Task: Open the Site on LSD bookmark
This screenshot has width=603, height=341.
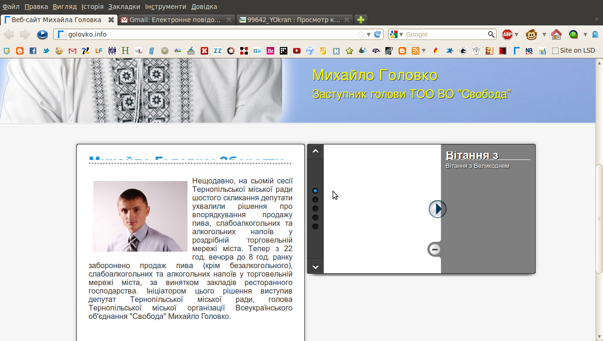Action: click(x=573, y=51)
